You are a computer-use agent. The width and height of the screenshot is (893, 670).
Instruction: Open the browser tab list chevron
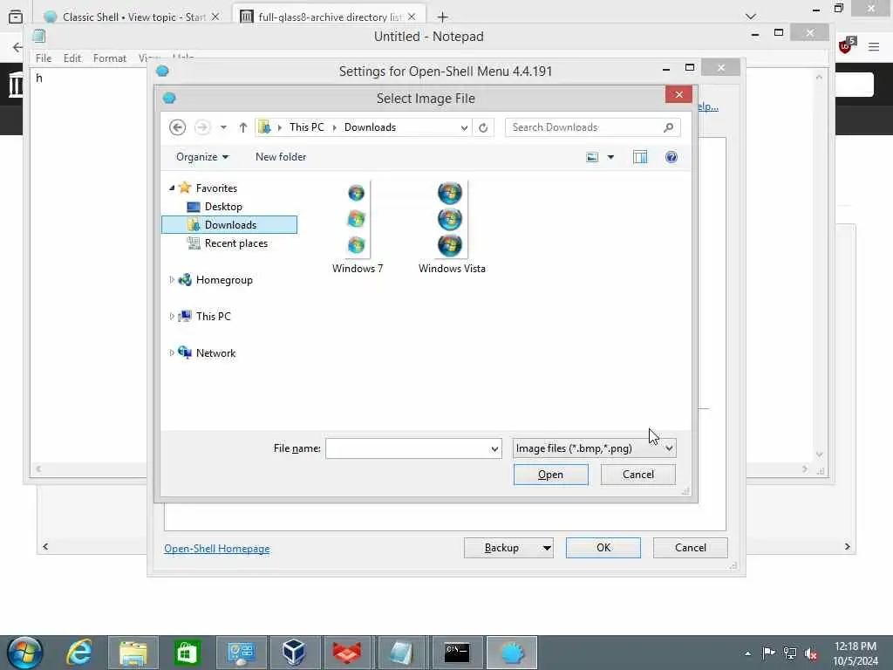[751, 17]
